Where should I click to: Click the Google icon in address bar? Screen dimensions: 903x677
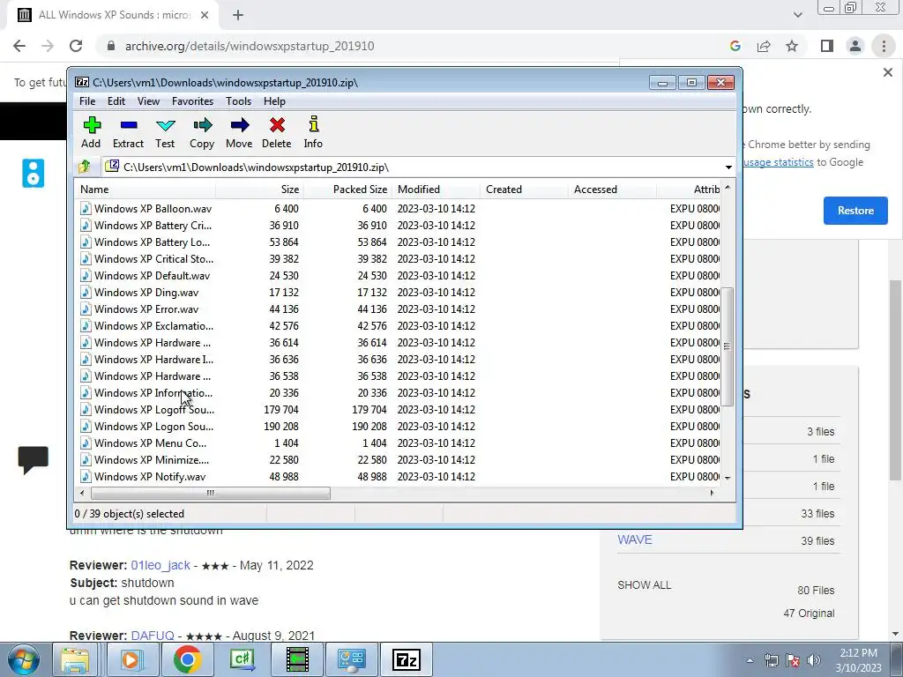point(735,46)
